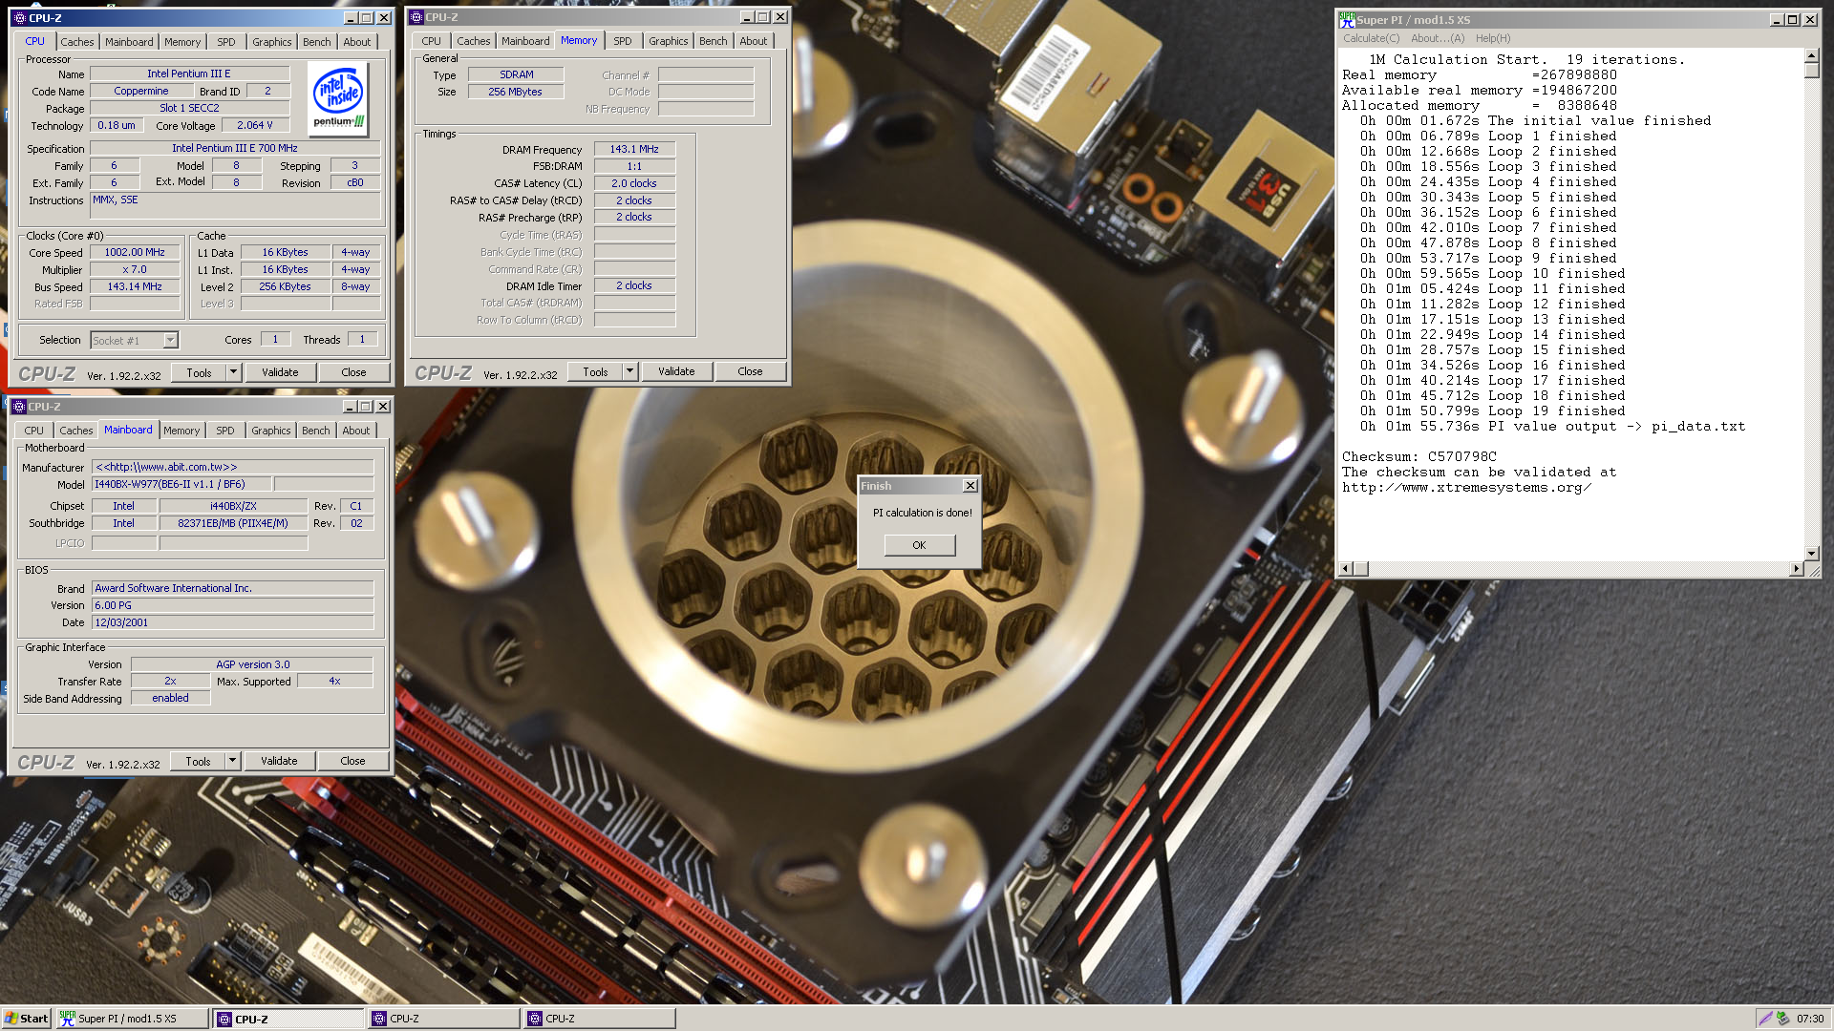1834x1031 pixels.
Task: Expand Tools dropdown arrow in Memory window
Action: click(629, 372)
